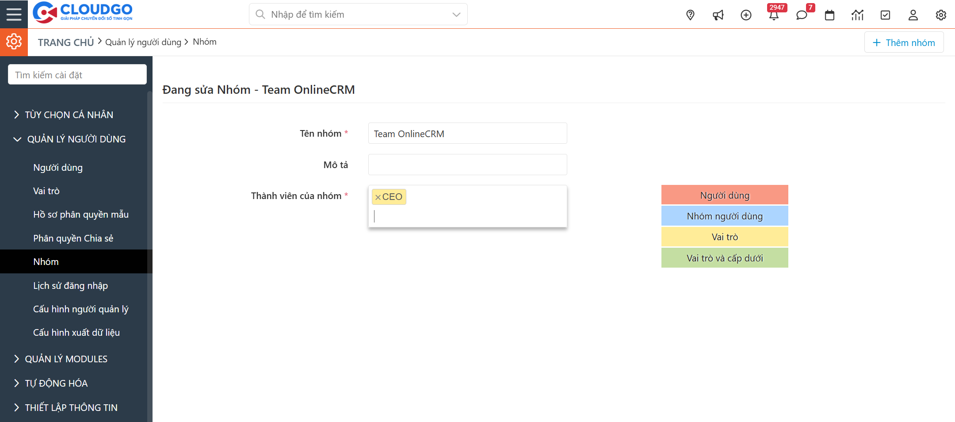This screenshot has width=955, height=422.
Task: Open the megaphone announcements icon
Action: point(718,15)
